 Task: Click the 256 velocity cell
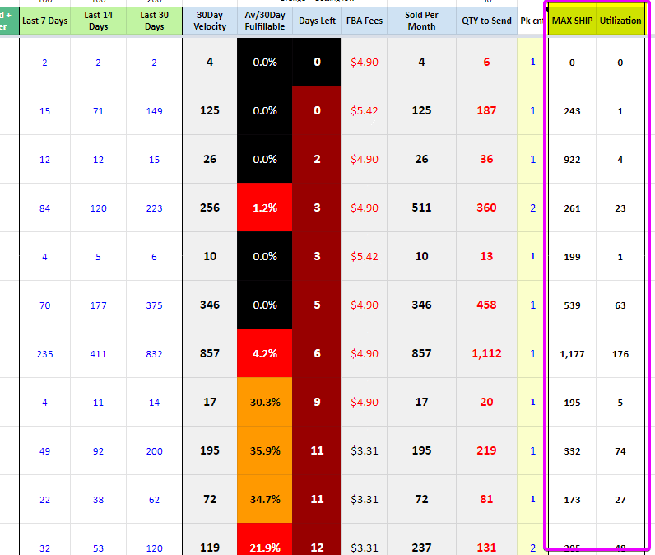(x=210, y=208)
